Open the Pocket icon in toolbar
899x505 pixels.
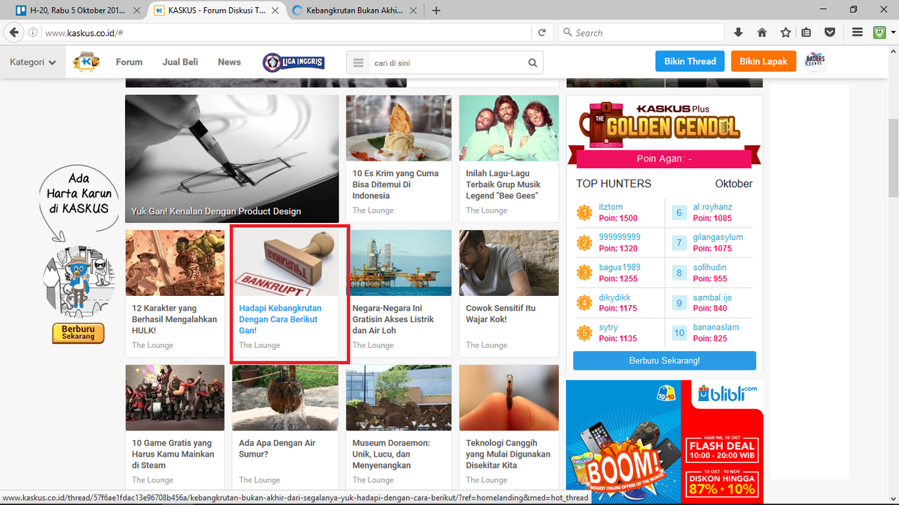click(829, 32)
